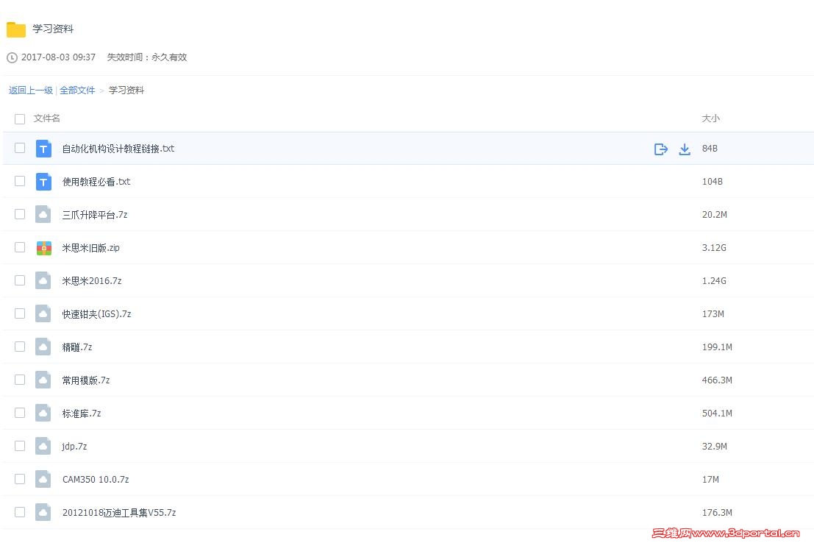Image resolution: width=814 pixels, height=543 pixels.
Task: Open file name 米思米2016.7z
Action: (92, 281)
